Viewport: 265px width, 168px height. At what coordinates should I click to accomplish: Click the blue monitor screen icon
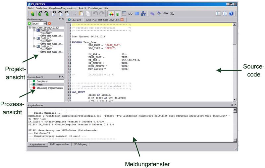(x=137, y=14)
